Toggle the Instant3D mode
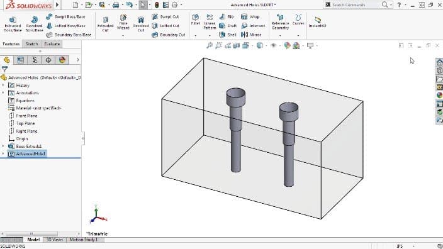 click(317, 22)
